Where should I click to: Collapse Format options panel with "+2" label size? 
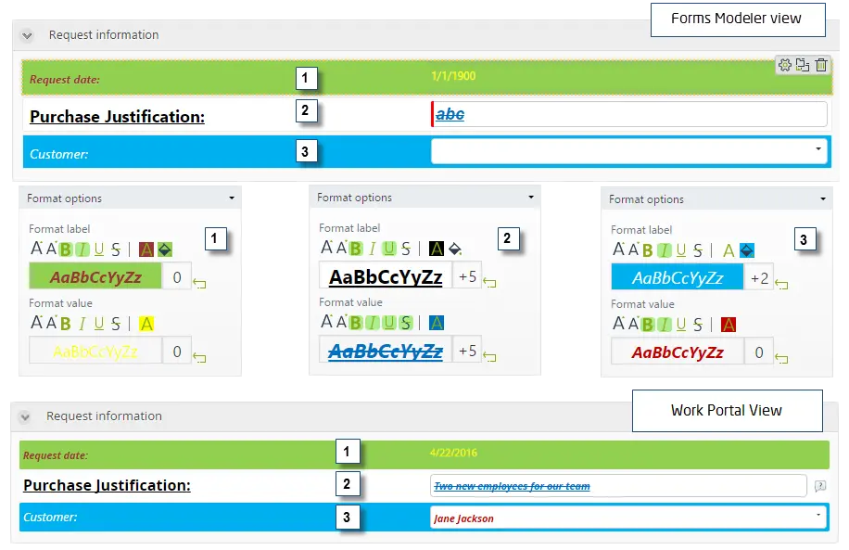click(823, 199)
